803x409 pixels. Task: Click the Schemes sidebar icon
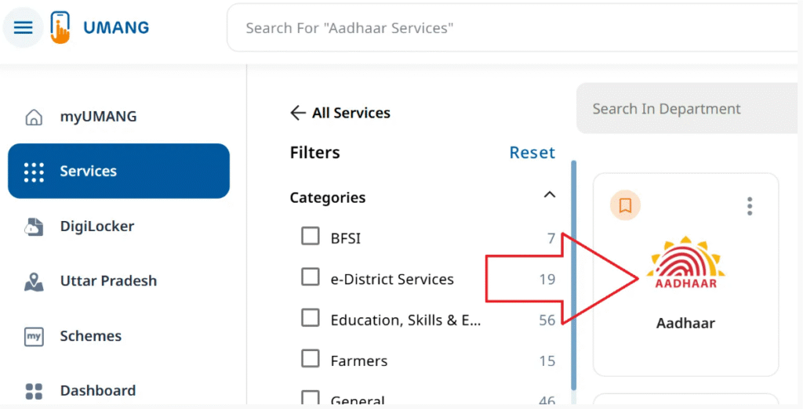pos(34,336)
